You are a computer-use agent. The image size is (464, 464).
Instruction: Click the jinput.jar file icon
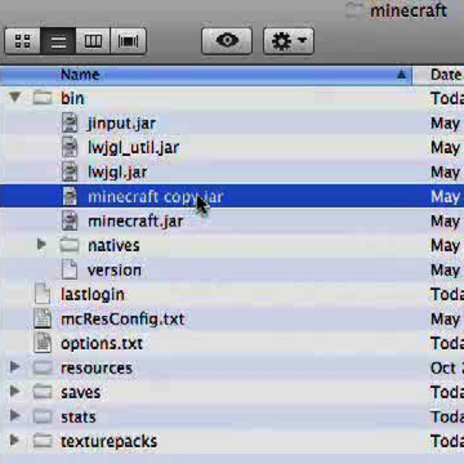coord(70,122)
